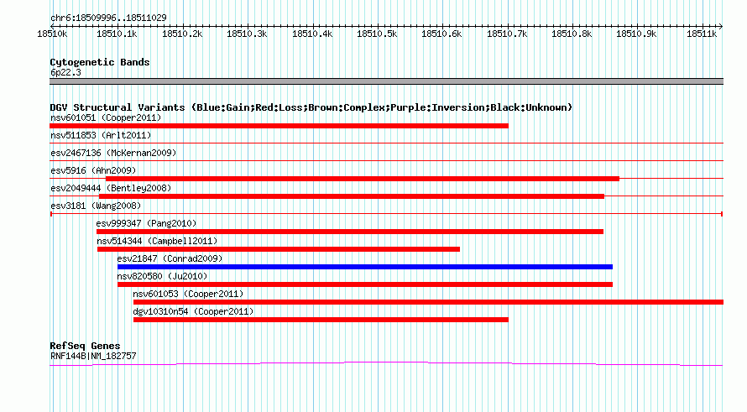Viewport: 747px width, 412px height.
Task: Click the ruler's right end arrow
Action: point(721,26)
